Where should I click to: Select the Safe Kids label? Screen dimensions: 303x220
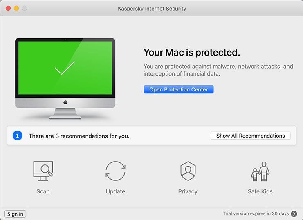pyautogui.click(x=260, y=191)
